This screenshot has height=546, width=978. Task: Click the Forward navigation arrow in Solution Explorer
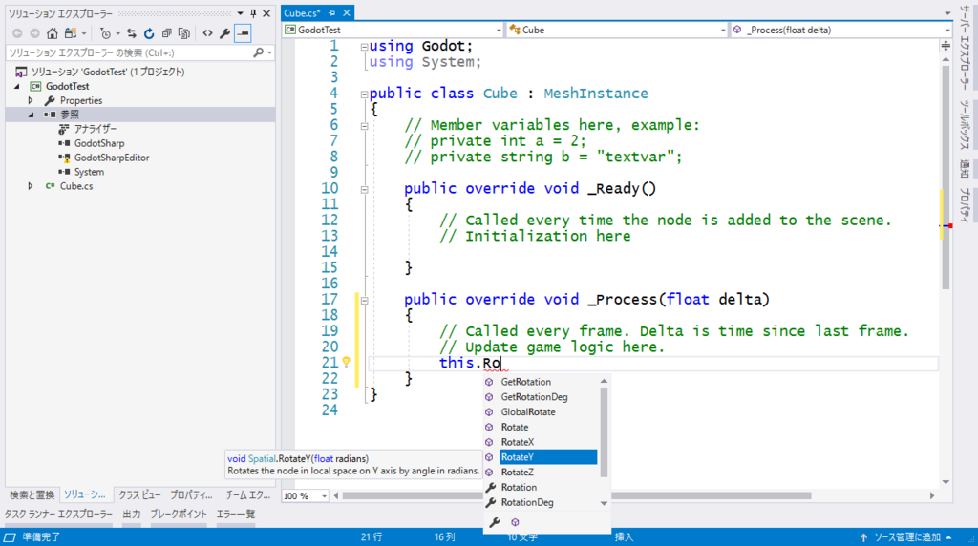click(35, 33)
